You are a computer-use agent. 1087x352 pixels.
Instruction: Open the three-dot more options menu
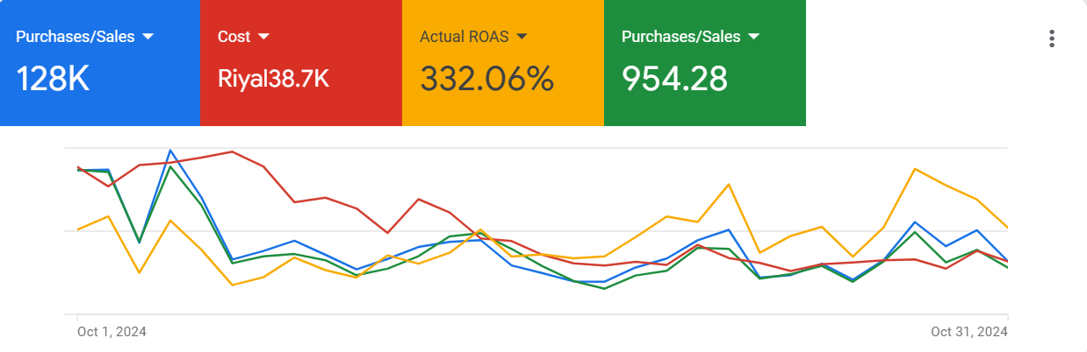point(1052,39)
